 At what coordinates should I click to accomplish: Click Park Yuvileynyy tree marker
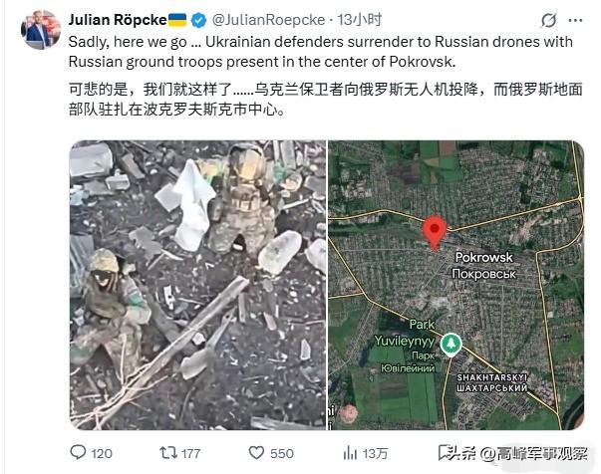[451, 345]
